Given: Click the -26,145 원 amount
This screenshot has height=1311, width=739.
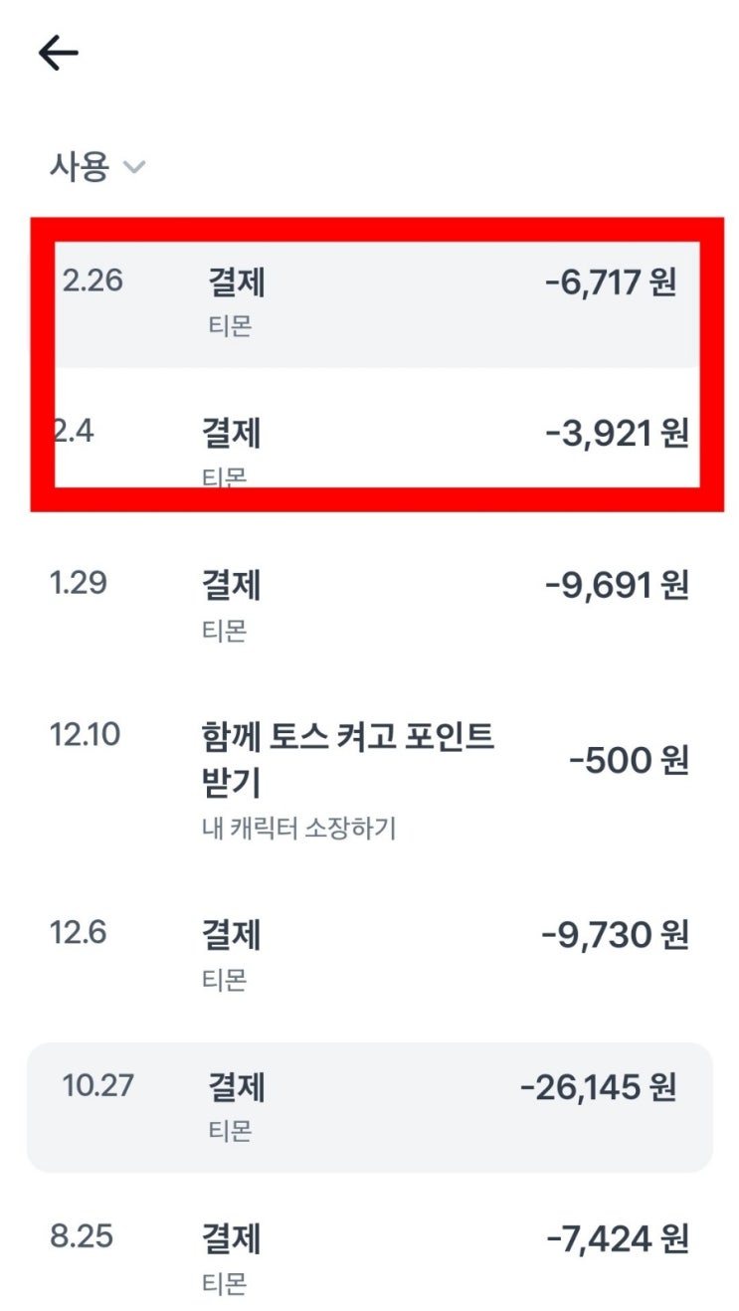Looking at the screenshot, I should 598,1088.
